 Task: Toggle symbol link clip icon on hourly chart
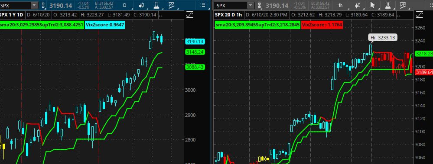click(x=260, y=5)
